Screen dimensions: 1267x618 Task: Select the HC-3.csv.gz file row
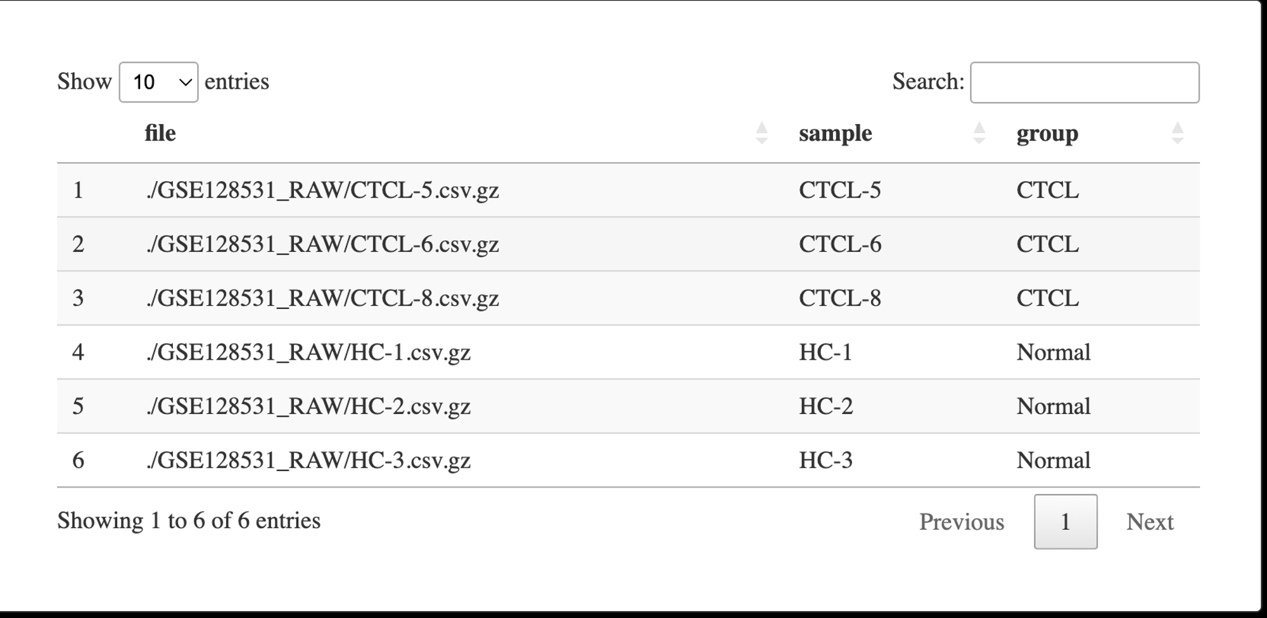tap(628, 460)
